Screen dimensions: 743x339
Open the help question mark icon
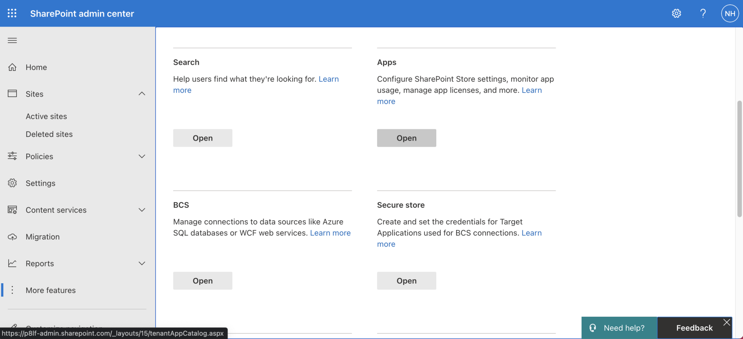[x=703, y=13]
